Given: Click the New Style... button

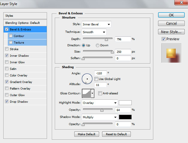Looking at the screenshot, I should [171, 32].
